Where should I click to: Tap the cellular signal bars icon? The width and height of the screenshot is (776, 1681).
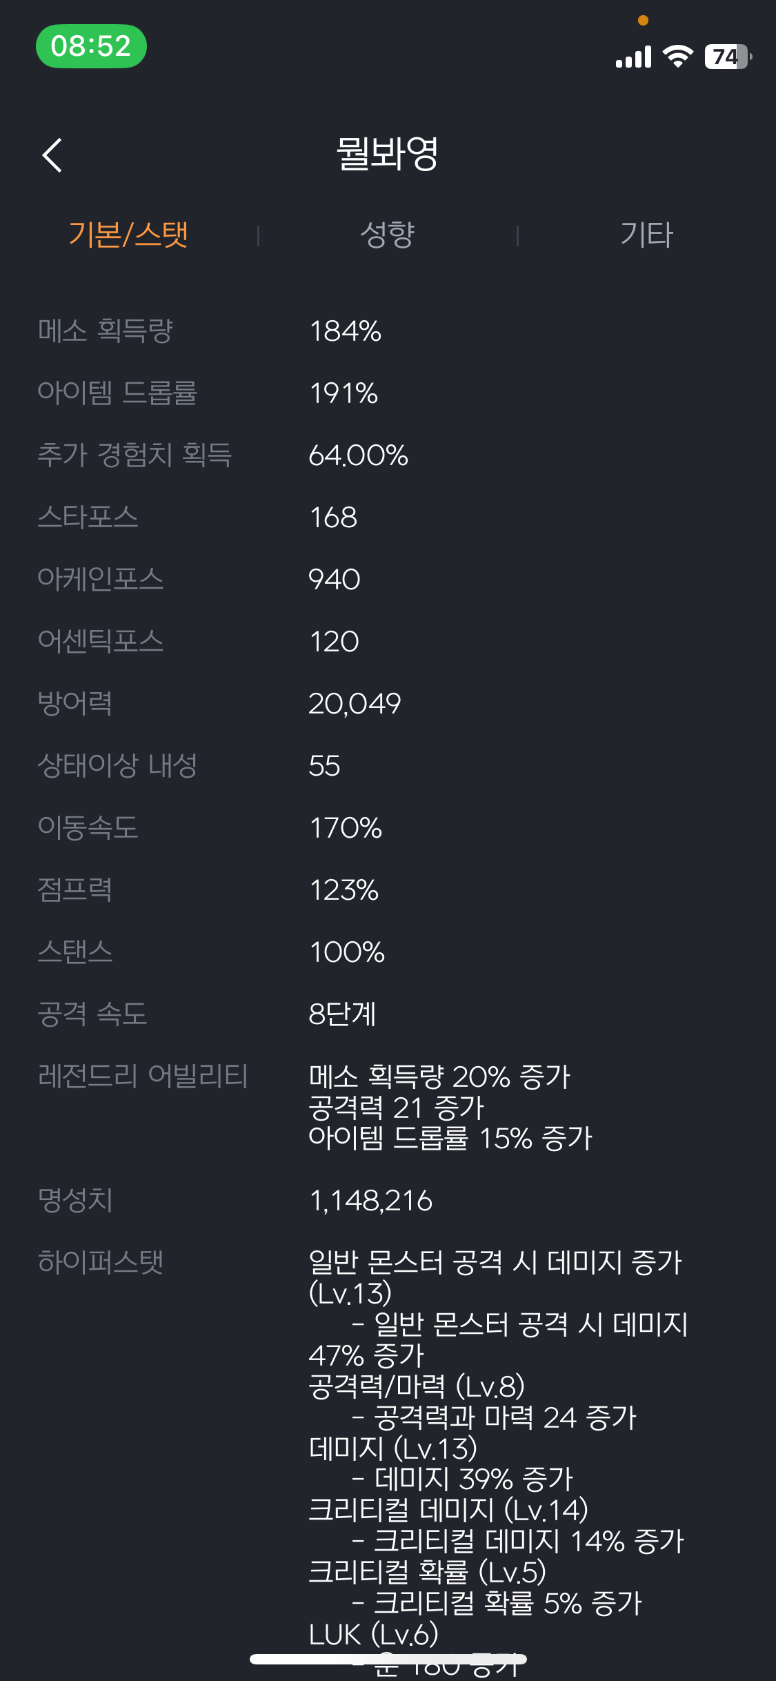tap(633, 57)
